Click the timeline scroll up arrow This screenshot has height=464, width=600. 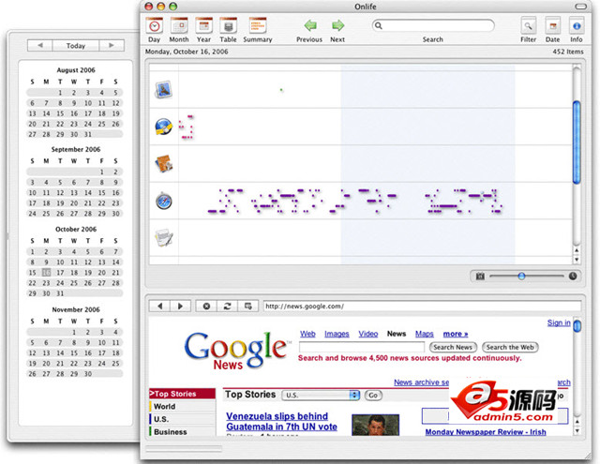[577, 250]
